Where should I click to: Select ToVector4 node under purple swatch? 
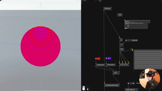[111, 65]
